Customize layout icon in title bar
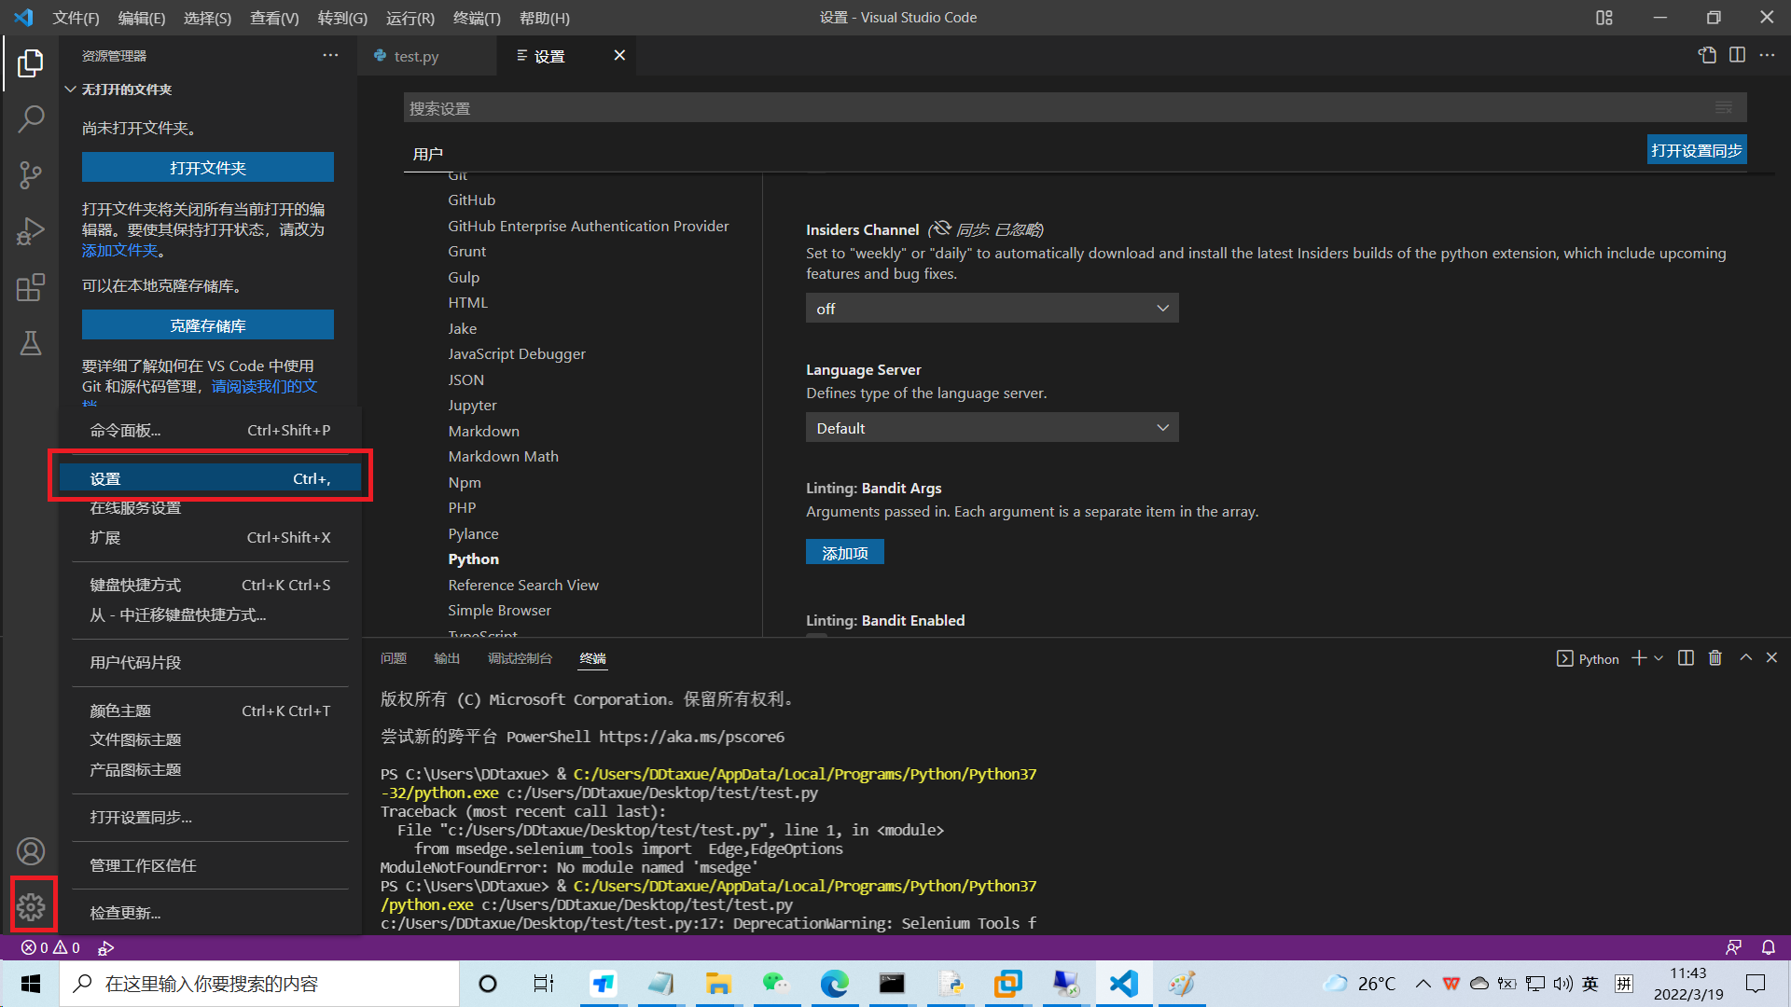1791x1007 pixels. click(x=1604, y=18)
